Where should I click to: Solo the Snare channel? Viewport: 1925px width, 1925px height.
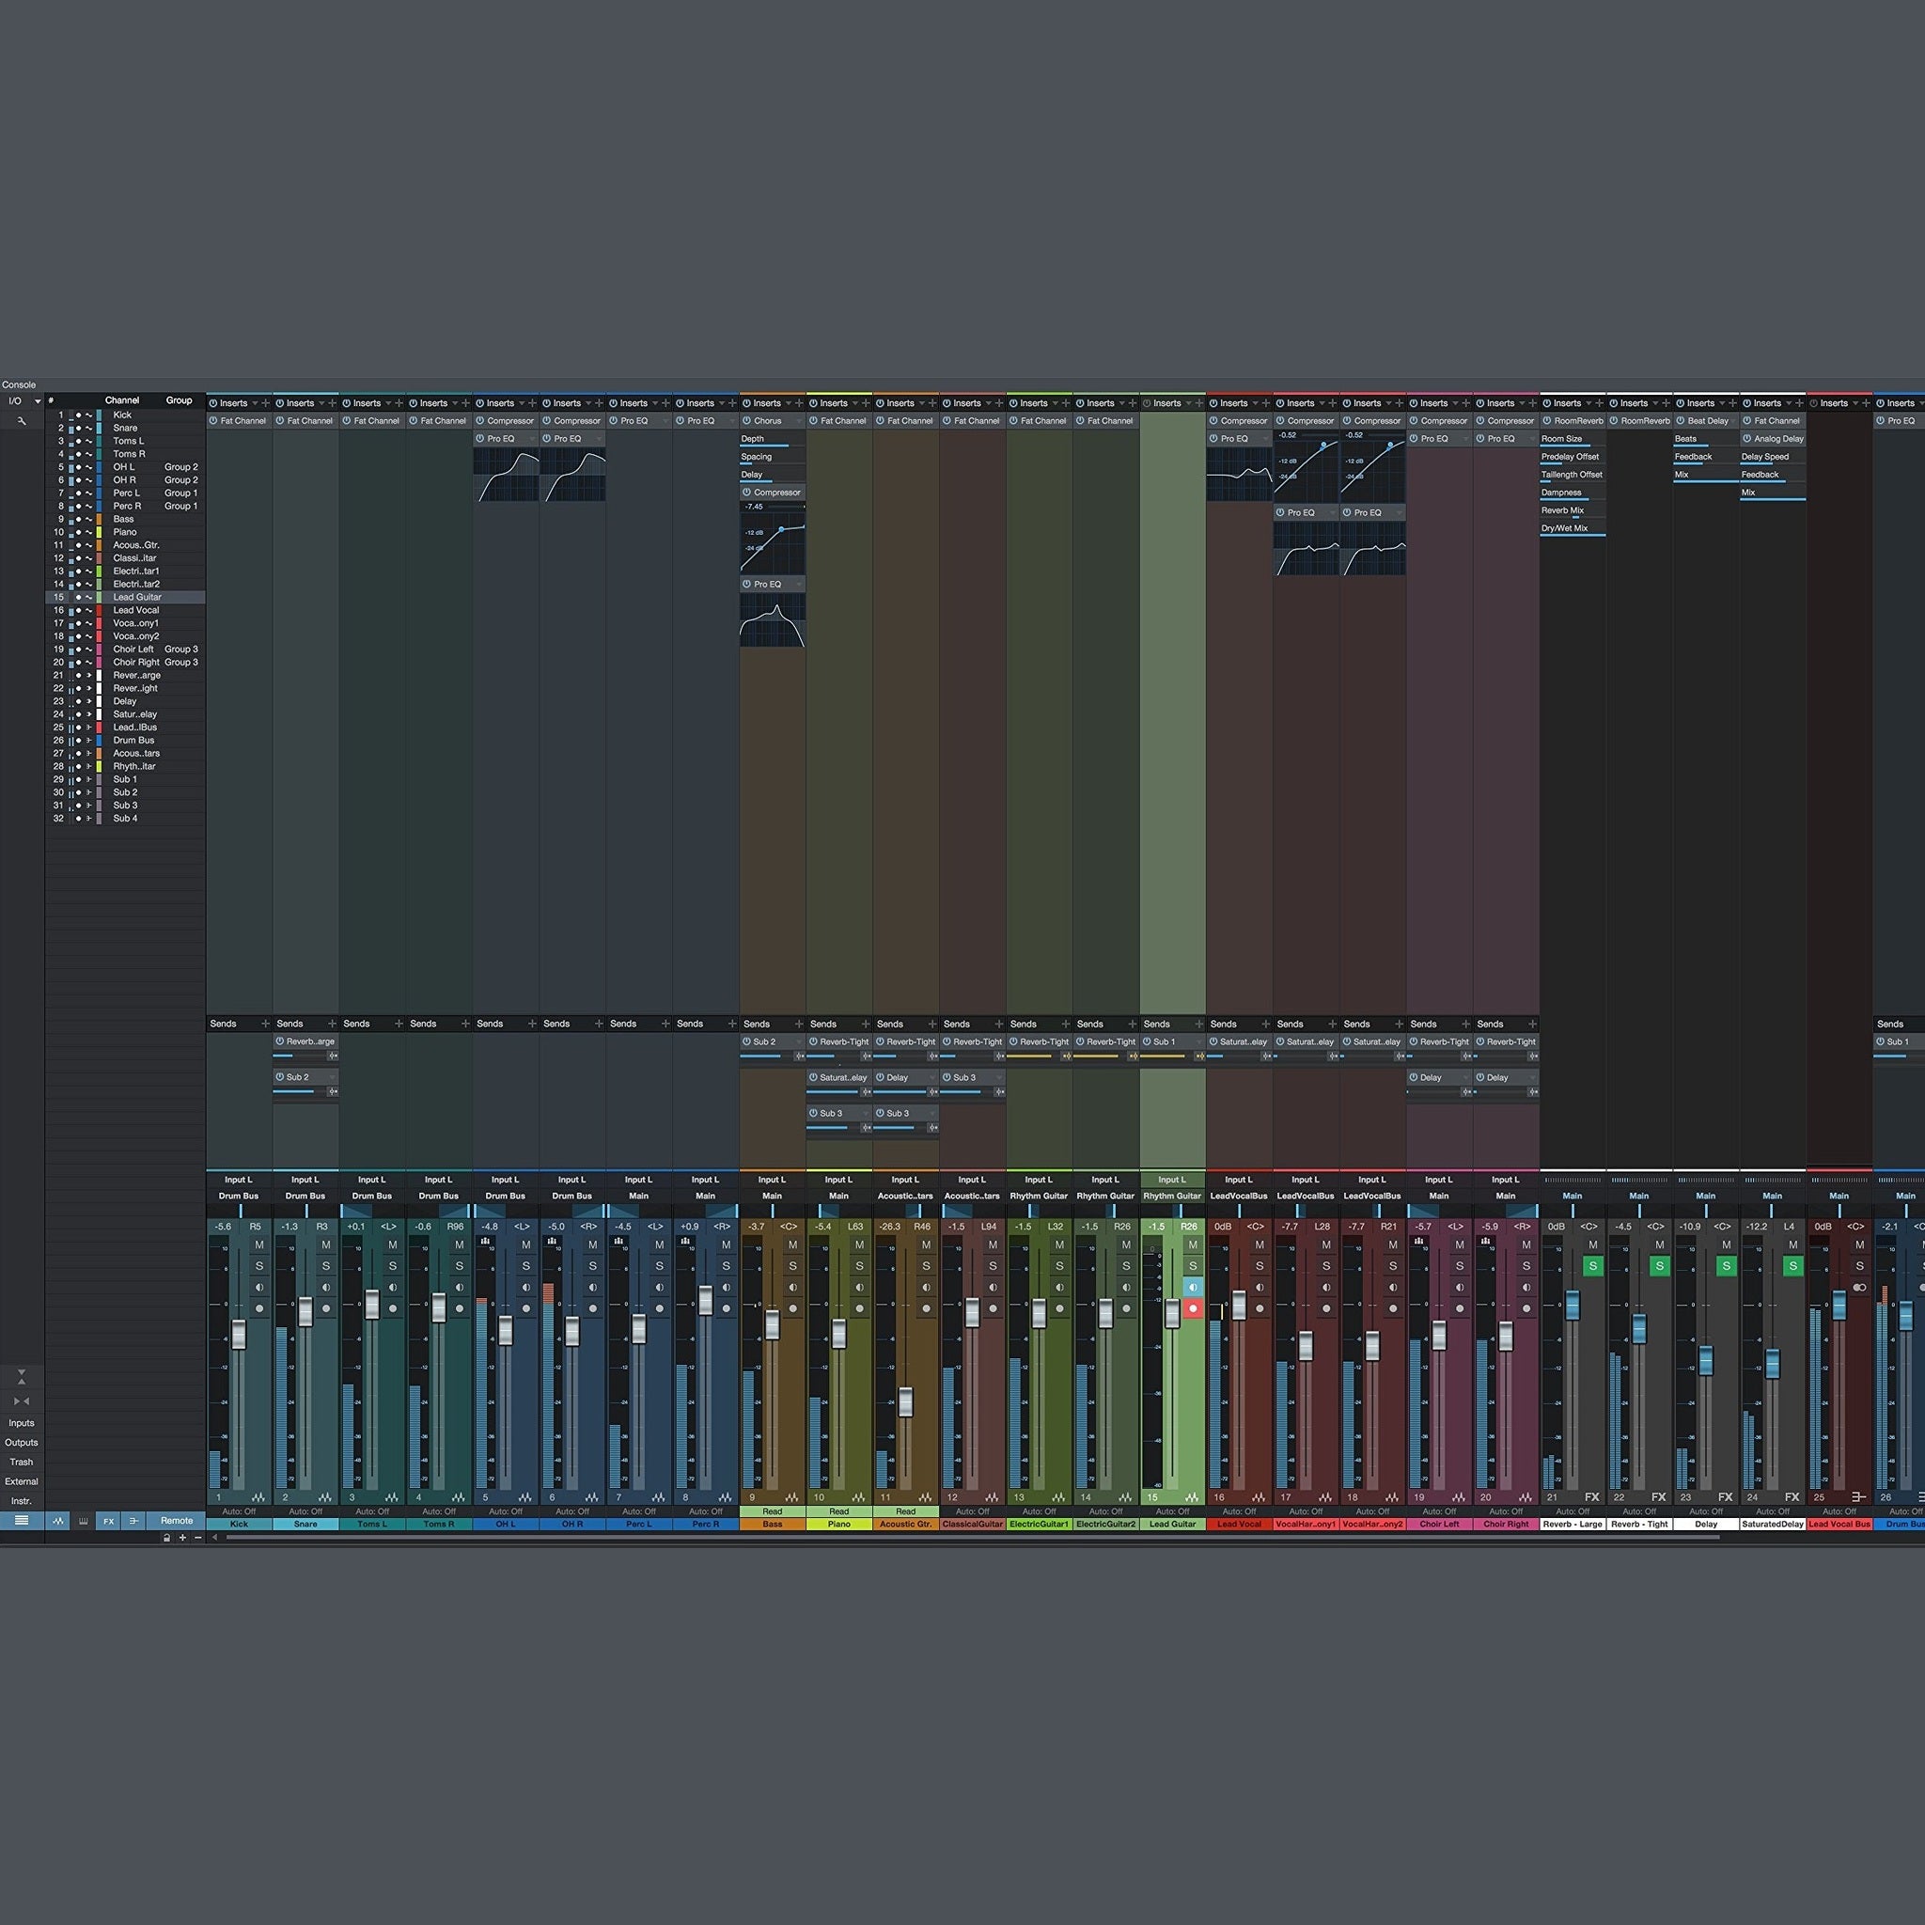pos(326,1266)
